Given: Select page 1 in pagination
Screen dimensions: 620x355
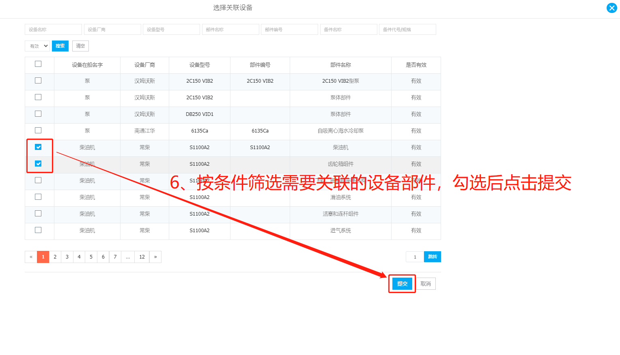Looking at the screenshot, I should pos(43,257).
